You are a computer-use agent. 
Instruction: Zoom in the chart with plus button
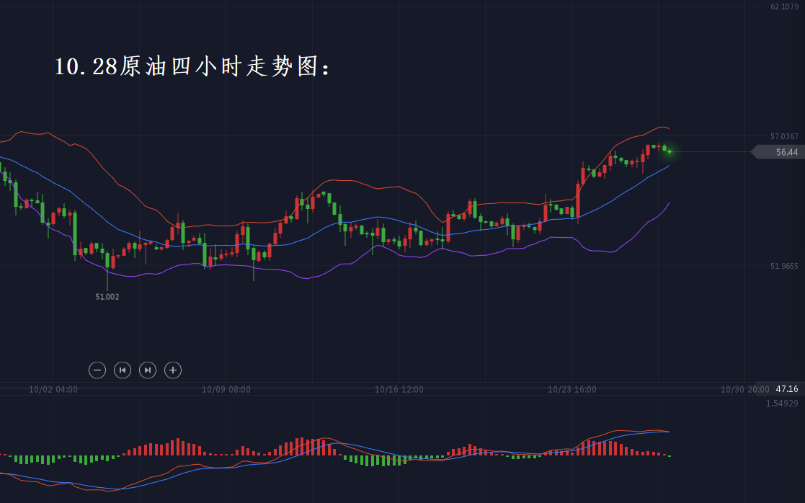coord(172,370)
